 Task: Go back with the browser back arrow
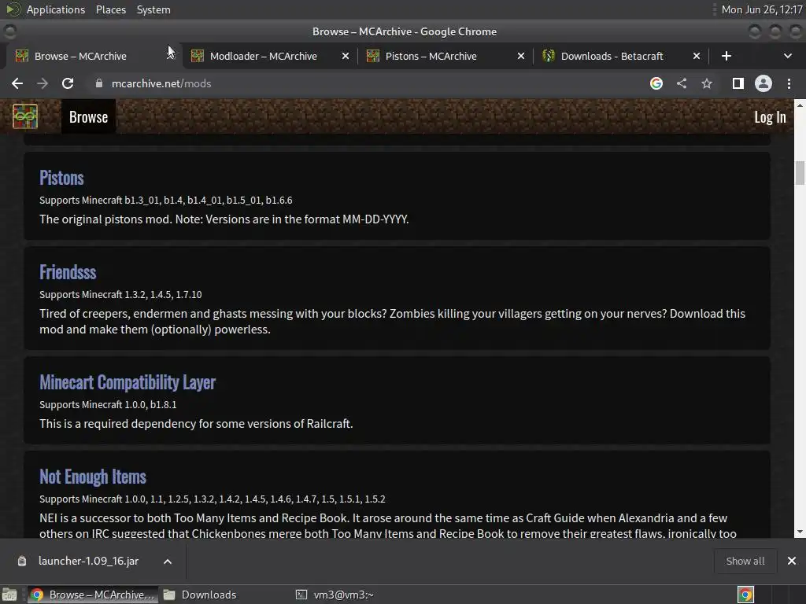point(17,83)
